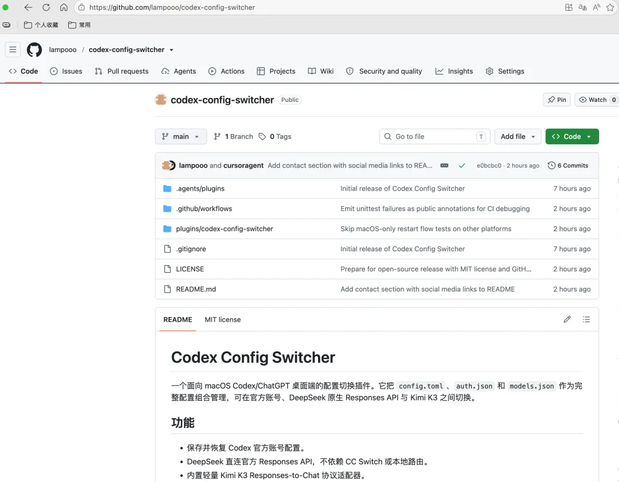Click the 功能 section heading

pos(183,423)
